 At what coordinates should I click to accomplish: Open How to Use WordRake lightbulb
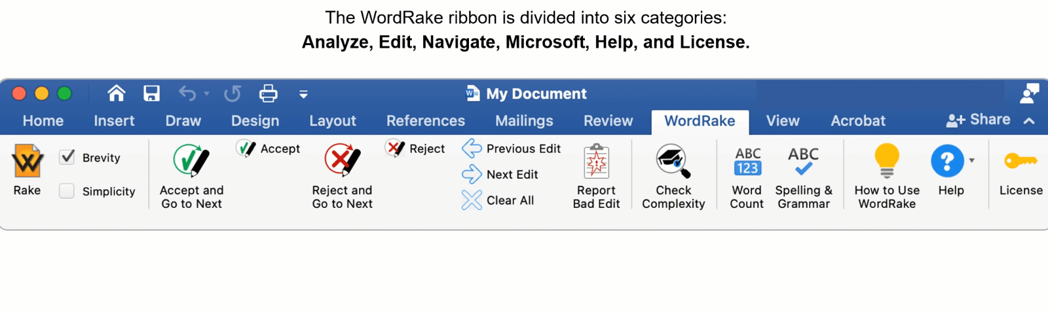[887, 161]
